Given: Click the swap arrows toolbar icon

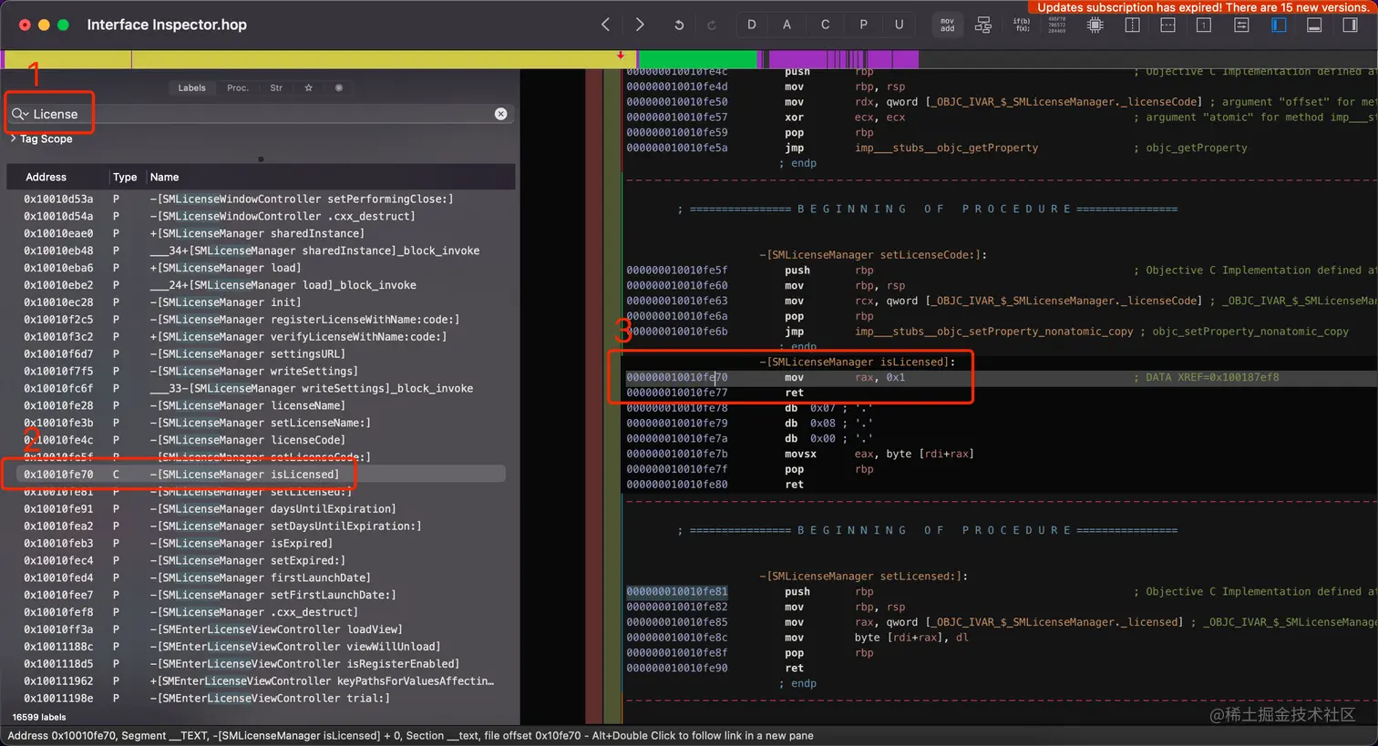Looking at the screenshot, I should [x=1241, y=26].
